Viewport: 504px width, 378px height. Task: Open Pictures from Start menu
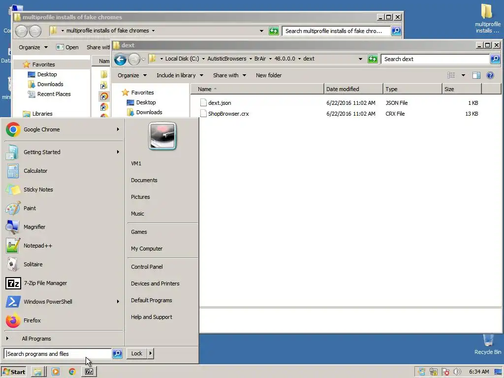click(x=140, y=197)
